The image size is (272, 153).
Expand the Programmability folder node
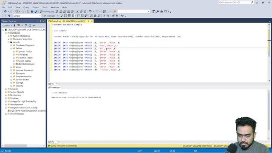11,76
